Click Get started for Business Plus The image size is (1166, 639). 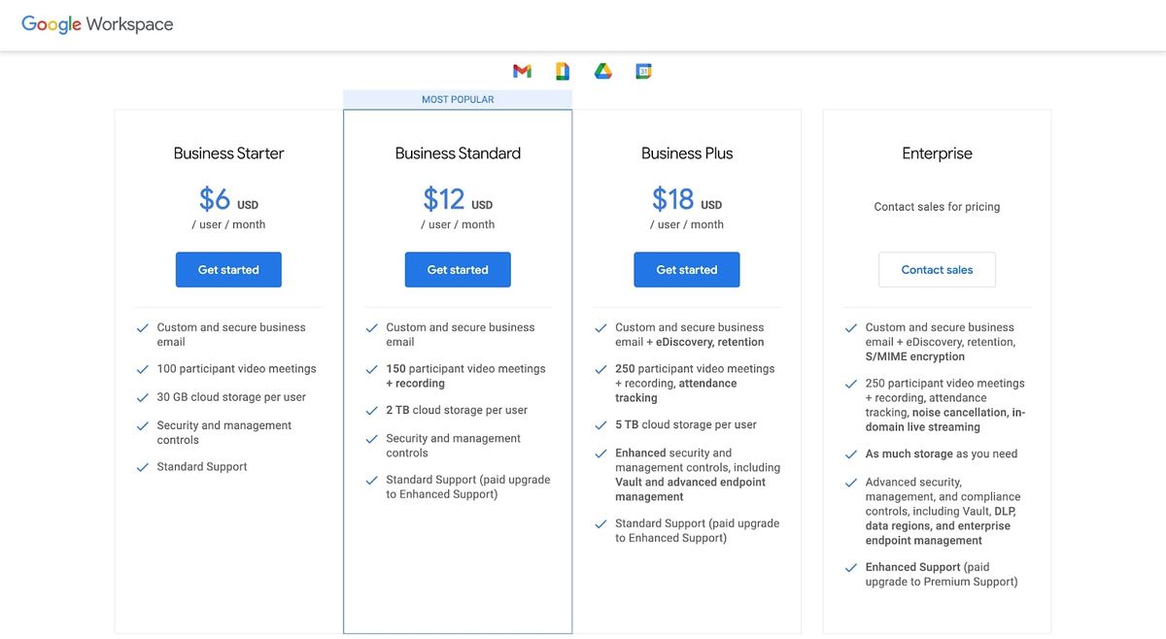coord(686,269)
